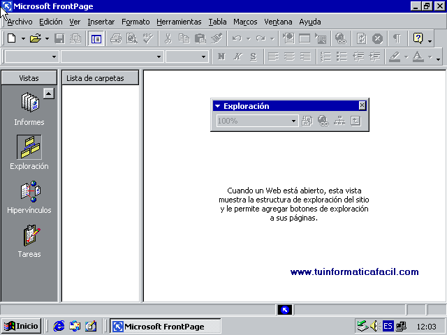
Task: Click the Bulleted list icon
Action: (x=342, y=57)
